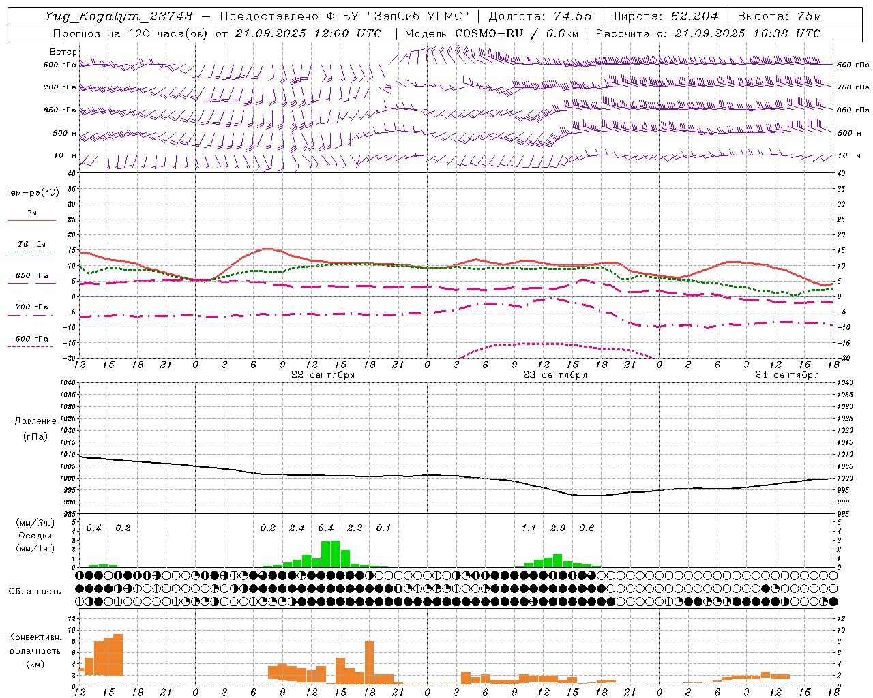Click the station name Yug_Kogalym_23748
This screenshot has width=873, height=698.
point(119,16)
